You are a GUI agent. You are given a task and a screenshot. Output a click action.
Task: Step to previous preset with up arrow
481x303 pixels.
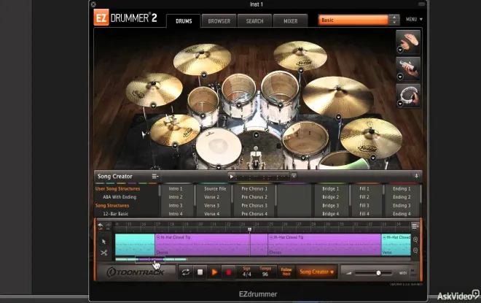tap(394, 18)
